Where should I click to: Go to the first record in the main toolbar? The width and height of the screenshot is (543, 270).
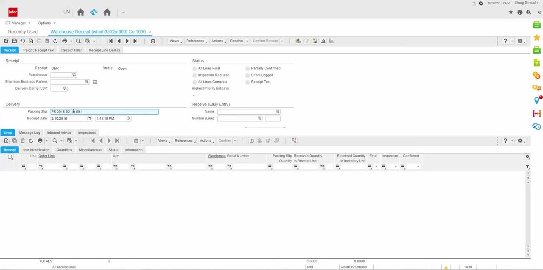click(111, 41)
